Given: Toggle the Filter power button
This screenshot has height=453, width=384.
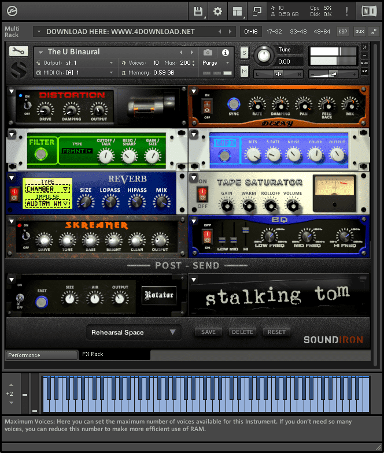Looking at the screenshot, I should [x=41, y=154].
